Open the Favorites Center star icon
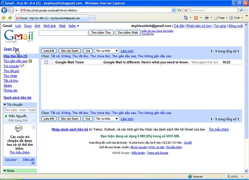The width and height of the screenshot is (249, 180). point(3,17)
